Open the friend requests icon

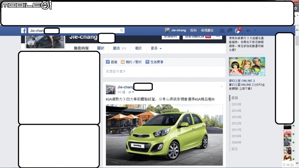click(x=222, y=30)
